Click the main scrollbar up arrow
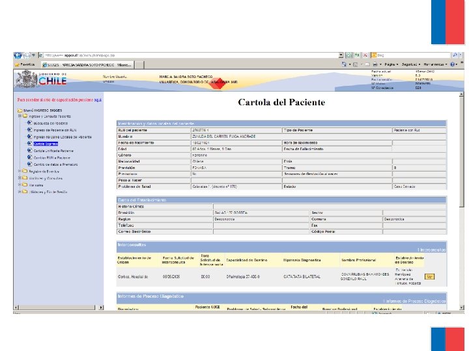 (462, 94)
